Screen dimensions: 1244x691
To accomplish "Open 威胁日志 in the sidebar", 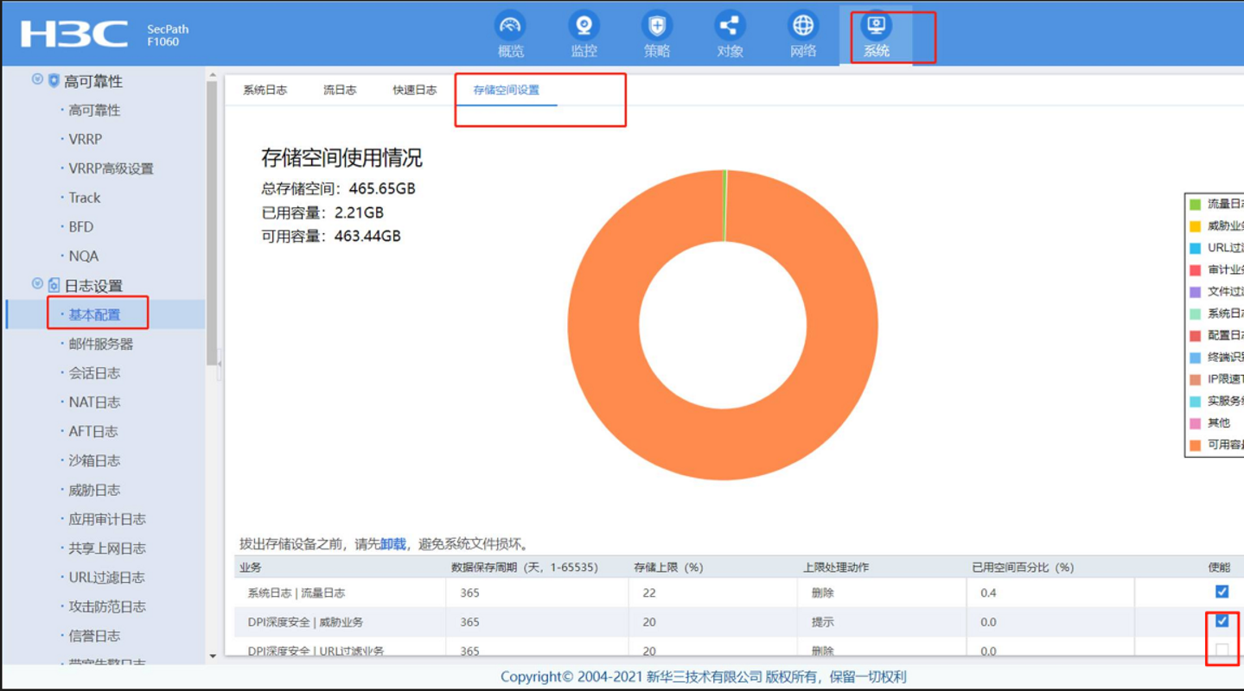I will point(94,490).
